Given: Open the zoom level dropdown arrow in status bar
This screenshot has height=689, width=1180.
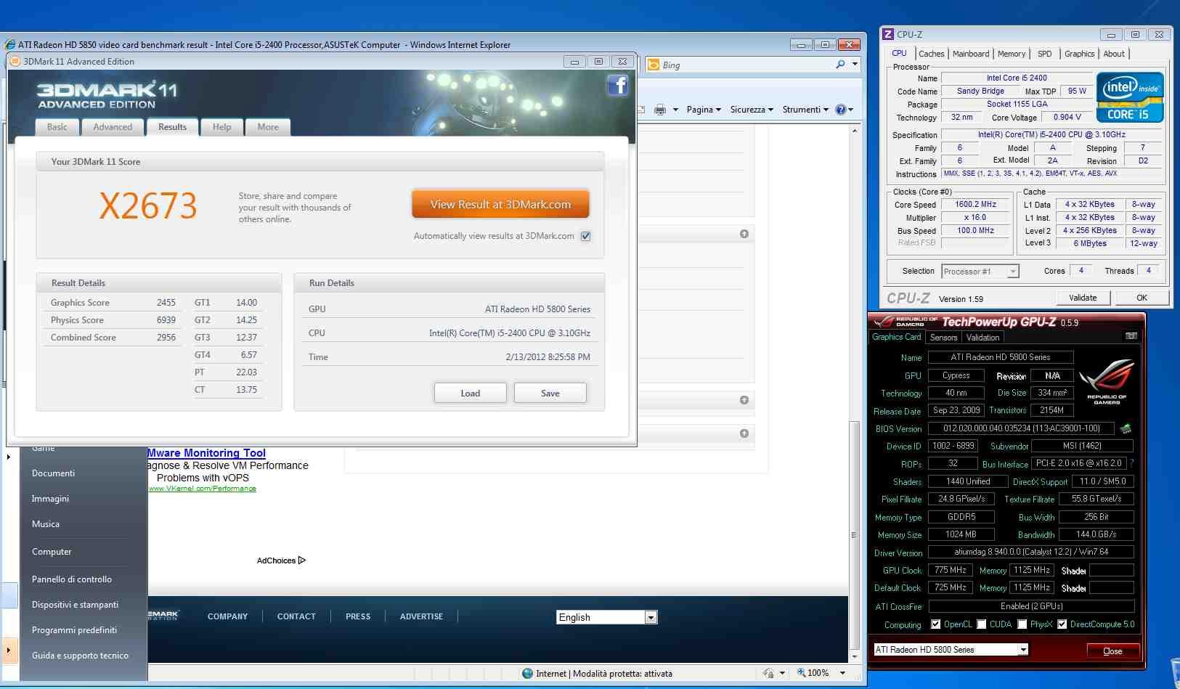Looking at the screenshot, I should click(842, 673).
